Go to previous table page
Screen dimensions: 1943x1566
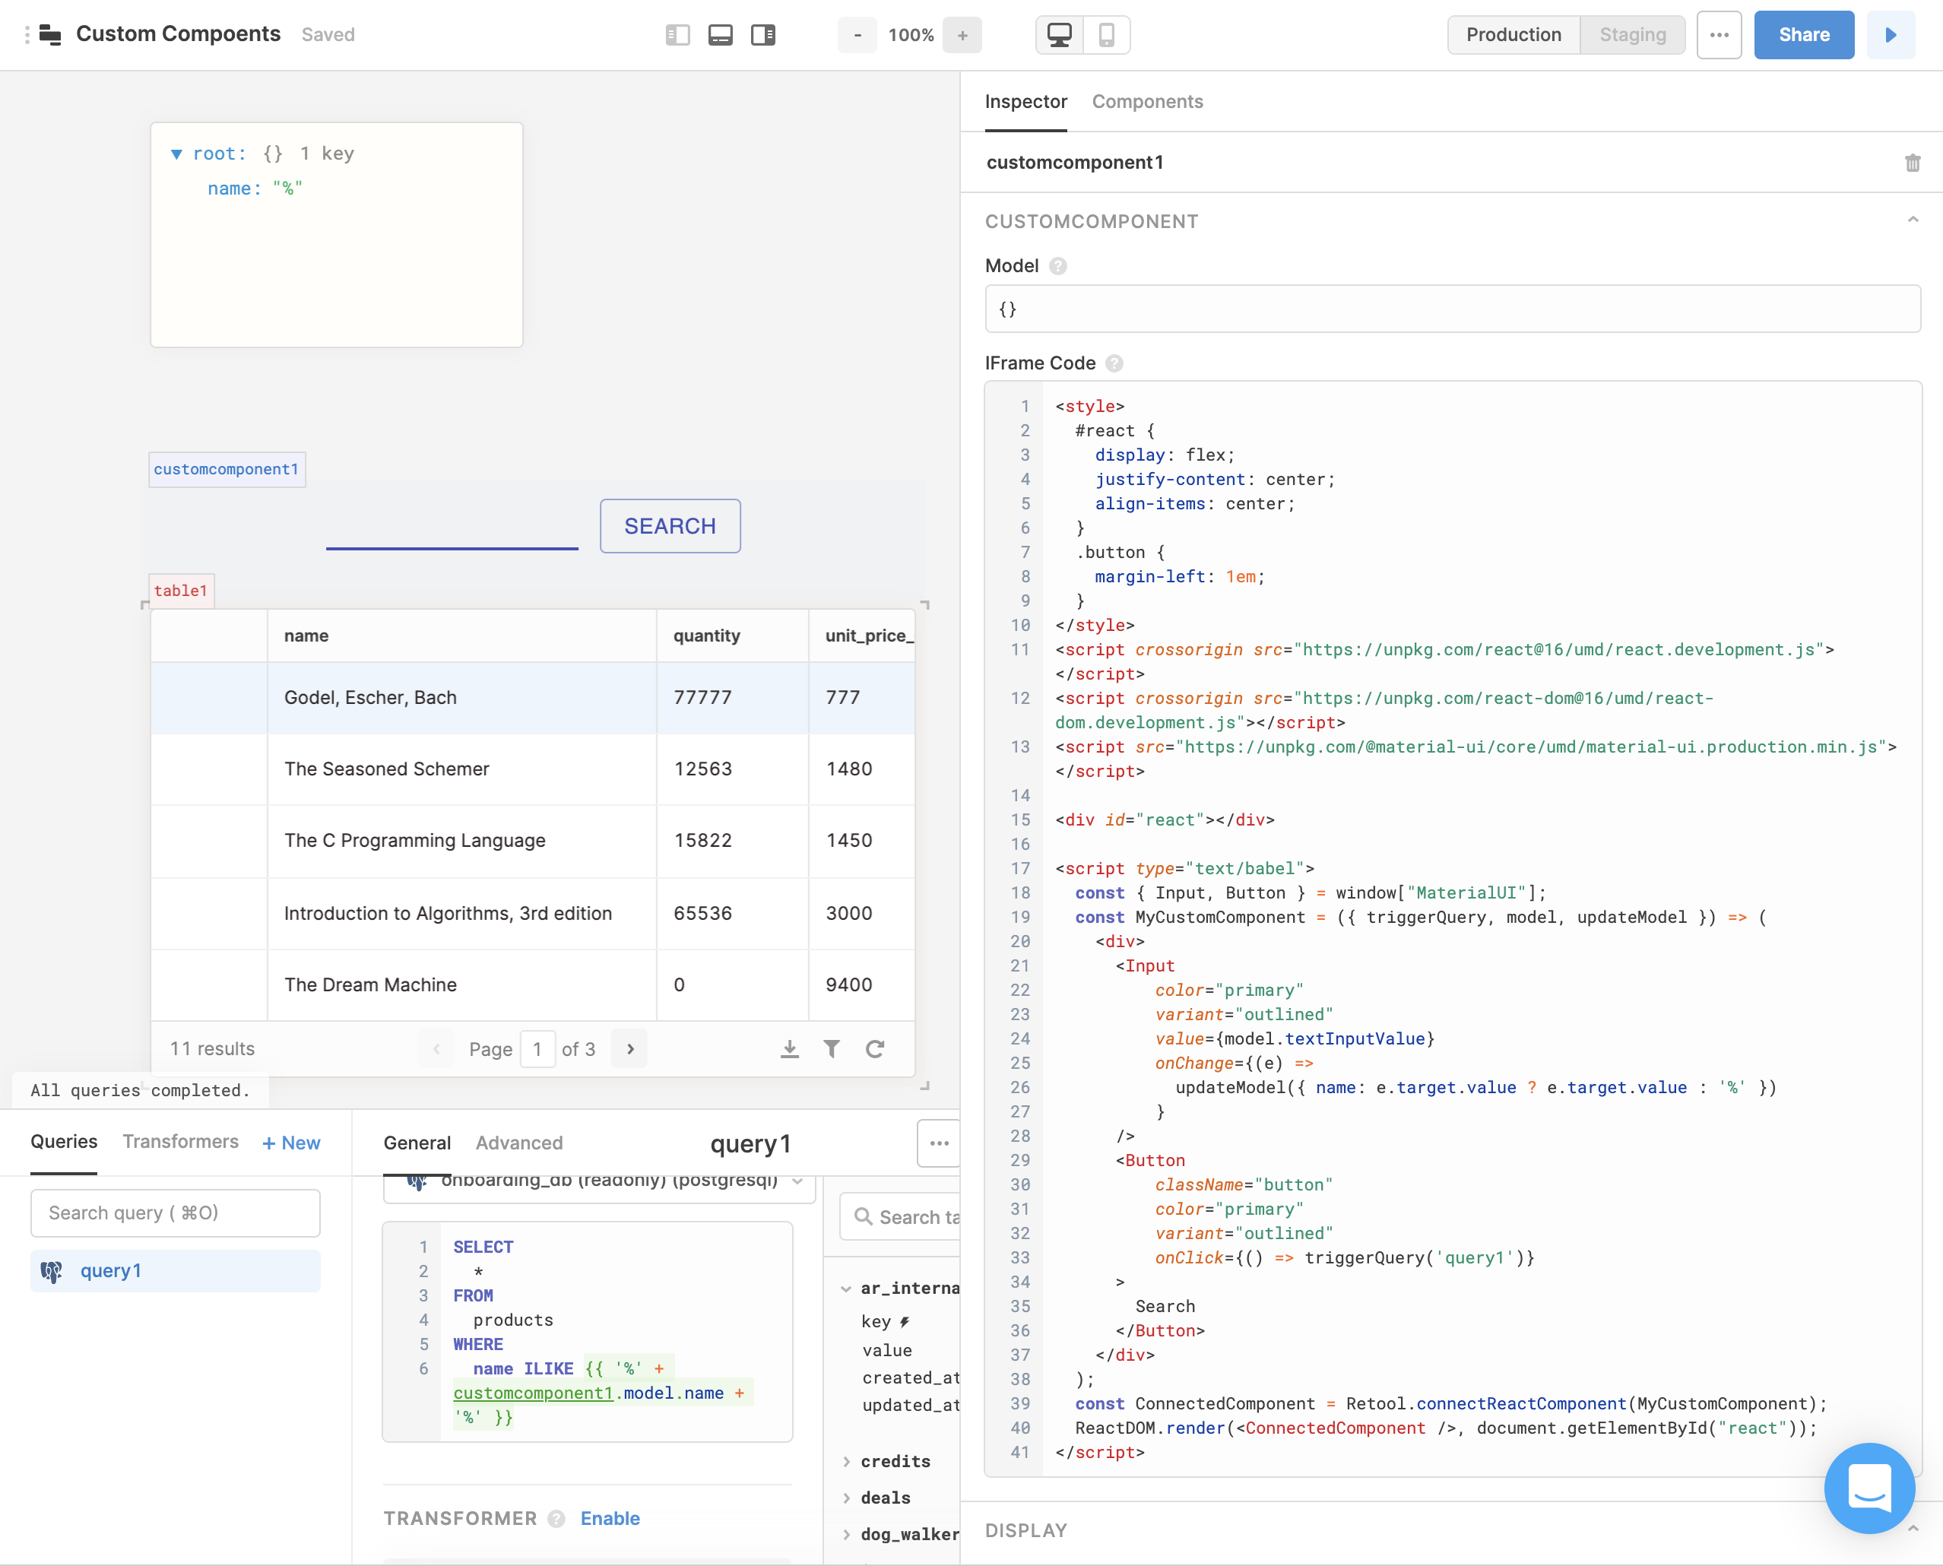click(x=436, y=1049)
